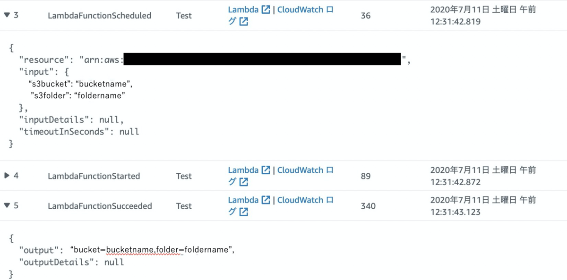Open CloudWatch logs link for event 5
The image size is (567, 280).
305,200
